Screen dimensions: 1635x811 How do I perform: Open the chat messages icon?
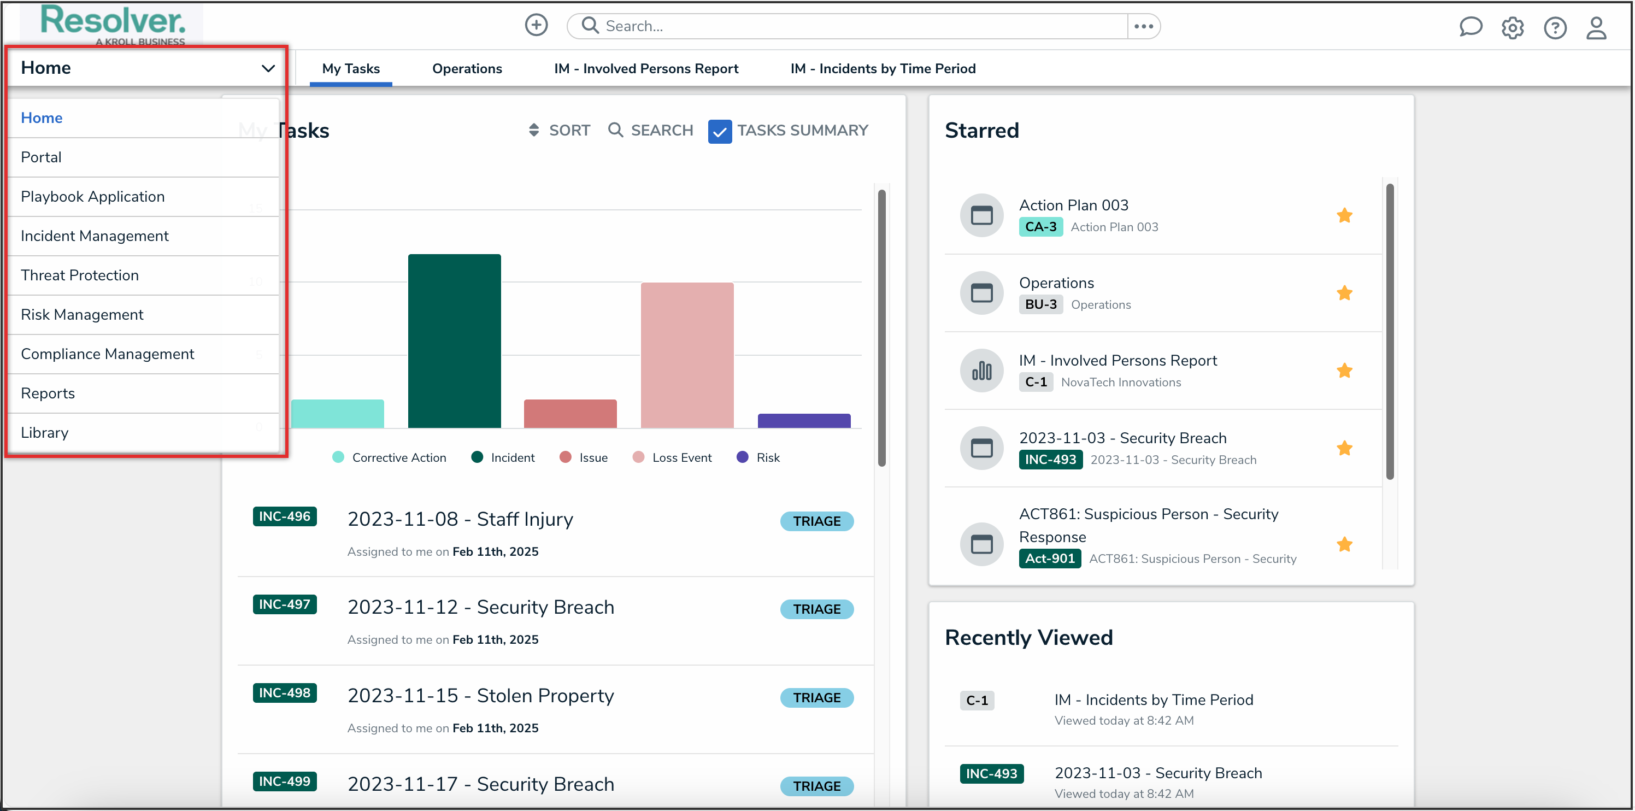coord(1470,27)
